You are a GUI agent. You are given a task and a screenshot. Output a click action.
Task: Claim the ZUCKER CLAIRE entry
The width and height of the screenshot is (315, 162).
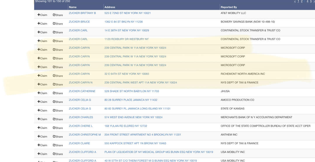42,145
